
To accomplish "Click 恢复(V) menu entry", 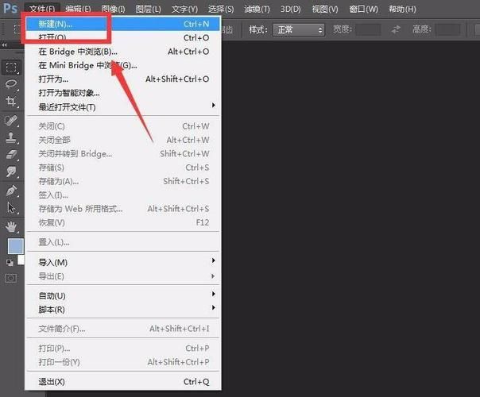I will point(123,222).
